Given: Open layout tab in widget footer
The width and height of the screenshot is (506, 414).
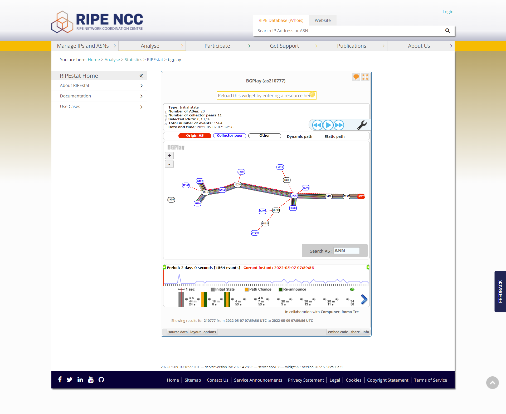Looking at the screenshot, I should pyautogui.click(x=196, y=332).
